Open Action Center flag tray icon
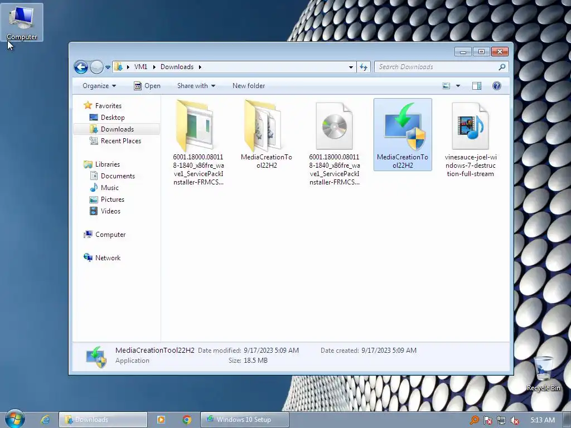Image resolution: width=571 pixels, height=428 pixels. click(487, 420)
